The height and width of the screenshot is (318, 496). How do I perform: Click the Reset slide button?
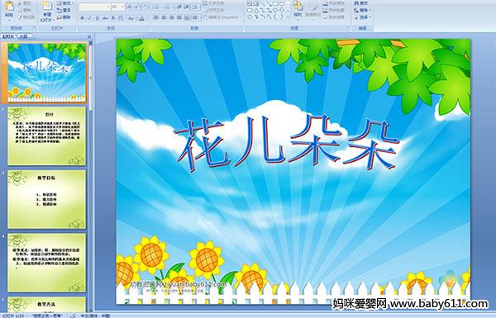tap(64, 10)
